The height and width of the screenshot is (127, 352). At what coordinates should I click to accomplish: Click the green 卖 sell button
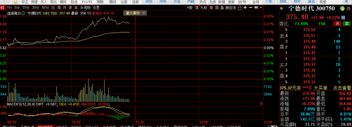pyautogui.click(x=346, y=24)
